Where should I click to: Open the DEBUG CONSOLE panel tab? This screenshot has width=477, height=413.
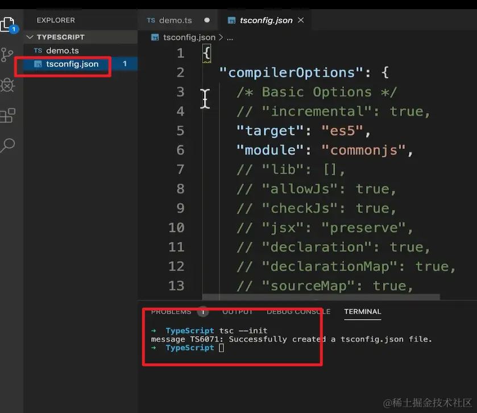click(298, 312)
